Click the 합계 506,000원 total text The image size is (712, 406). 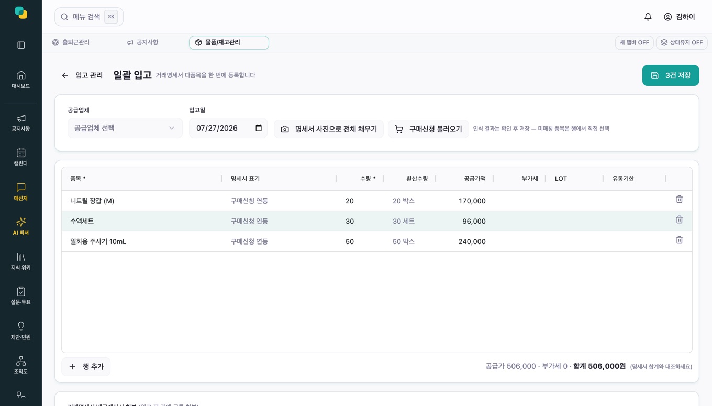599,366
